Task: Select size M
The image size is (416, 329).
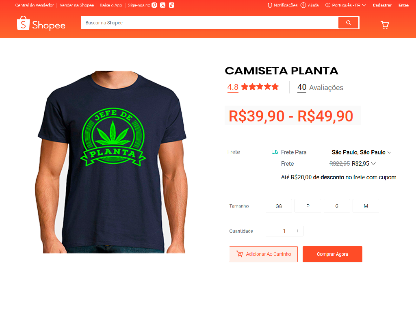Action: tap(366, 206)
